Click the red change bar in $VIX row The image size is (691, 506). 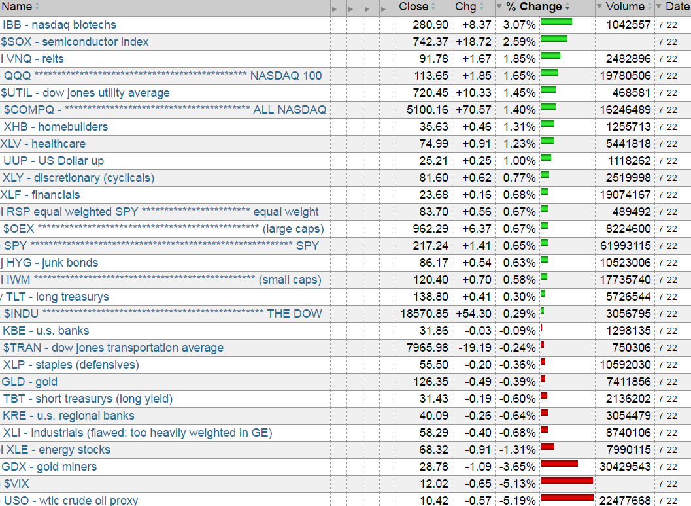coord(567,481)
